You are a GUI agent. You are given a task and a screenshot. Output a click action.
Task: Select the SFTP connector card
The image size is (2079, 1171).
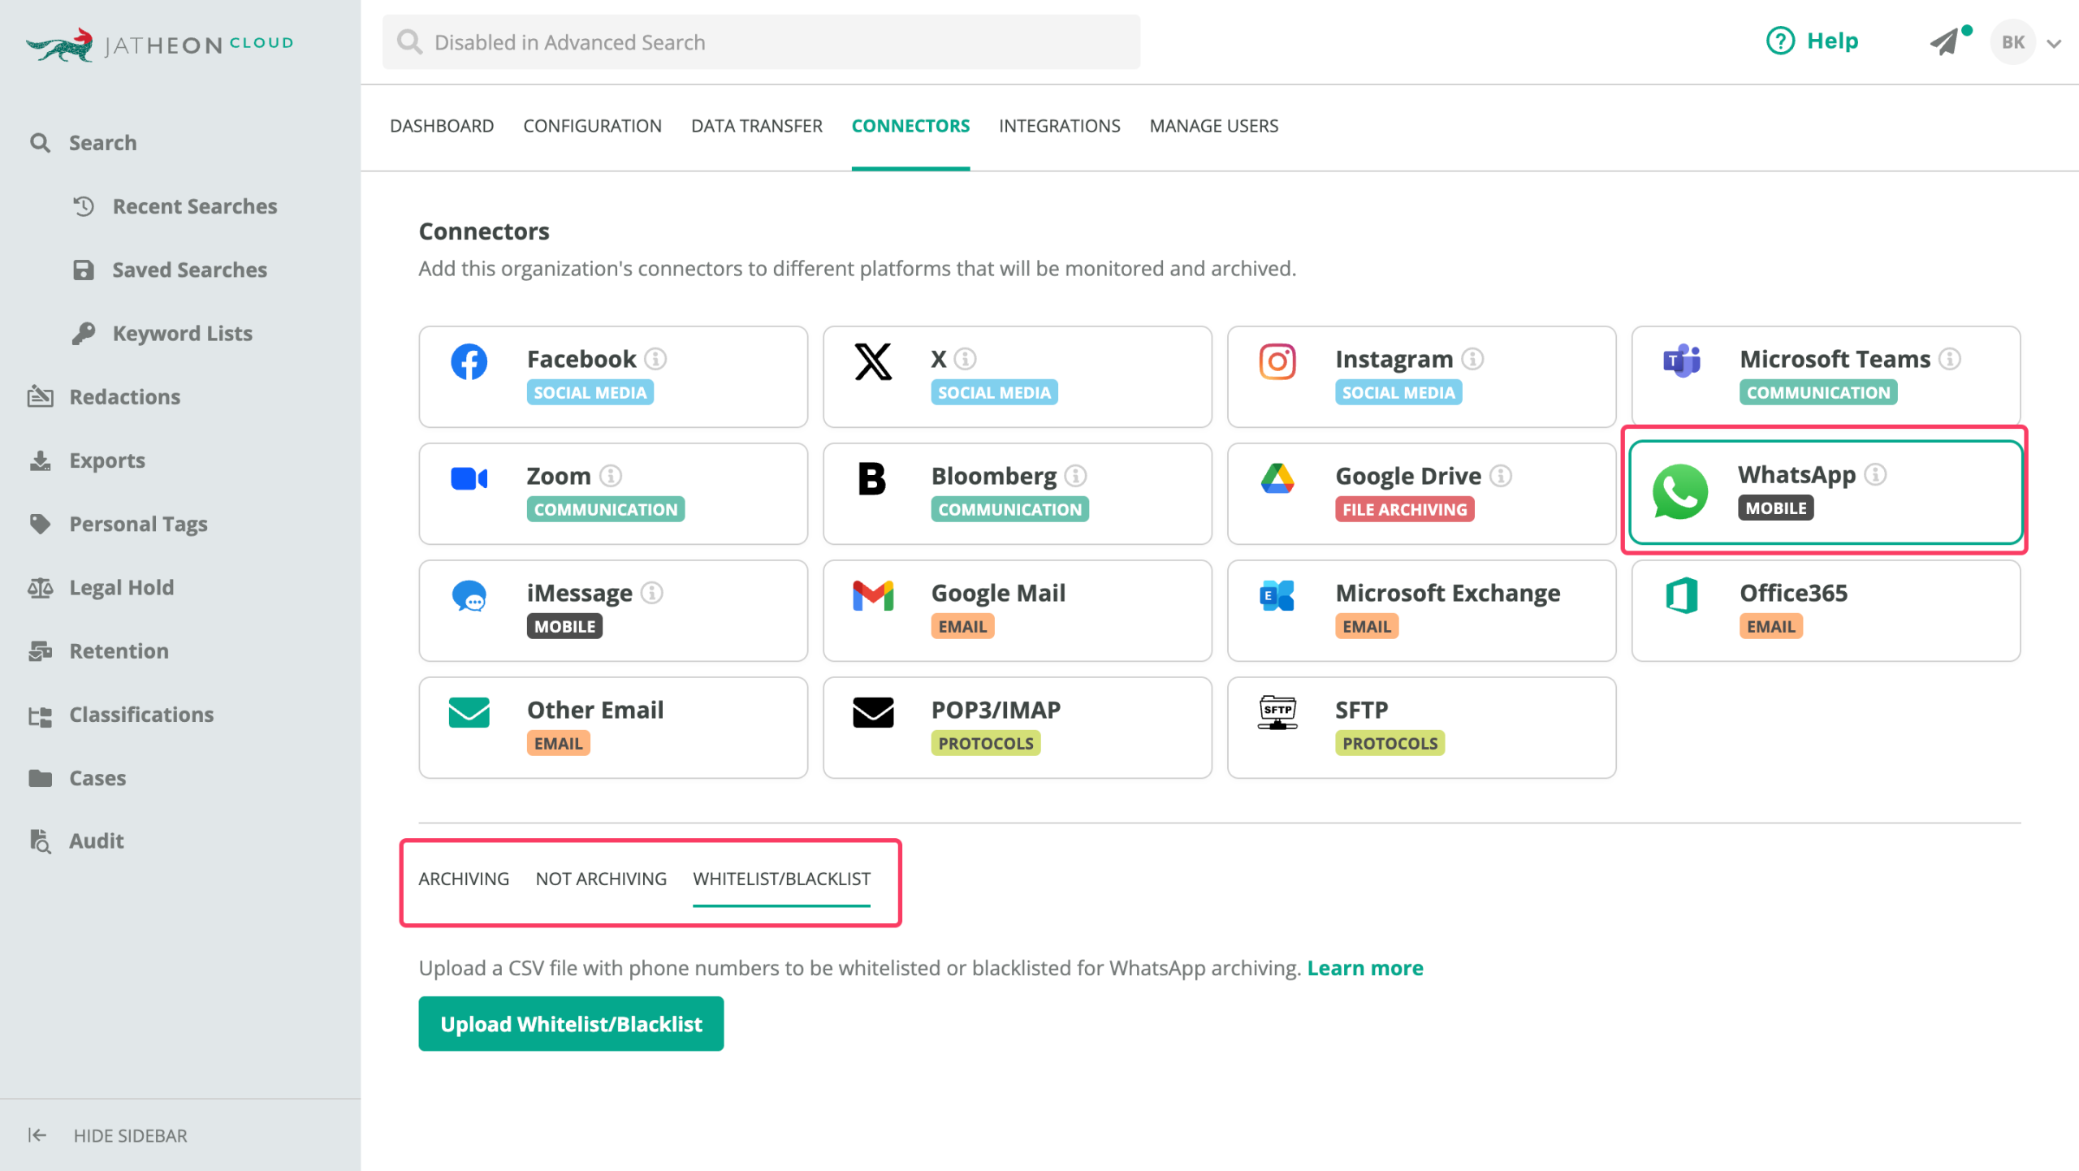click(x=1421, y=728)
